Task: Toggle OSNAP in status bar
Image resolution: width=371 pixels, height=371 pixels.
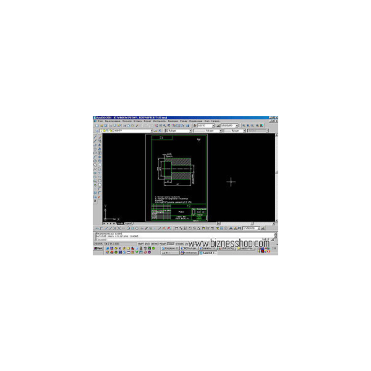Action: 171,244
